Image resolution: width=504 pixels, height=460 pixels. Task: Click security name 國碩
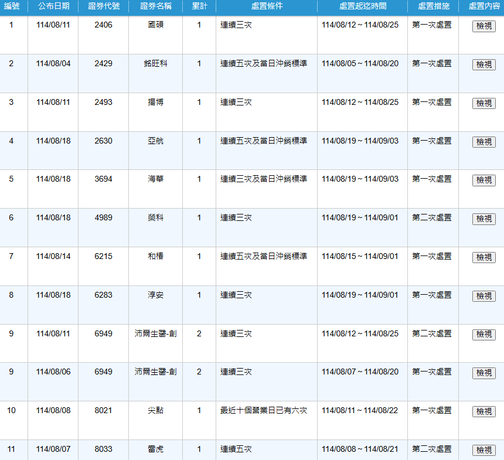(155, 25)
